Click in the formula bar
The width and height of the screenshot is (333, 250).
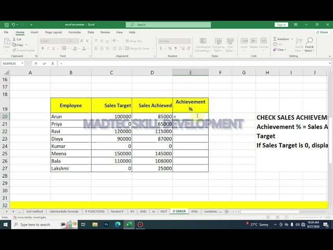pos(193,64)
